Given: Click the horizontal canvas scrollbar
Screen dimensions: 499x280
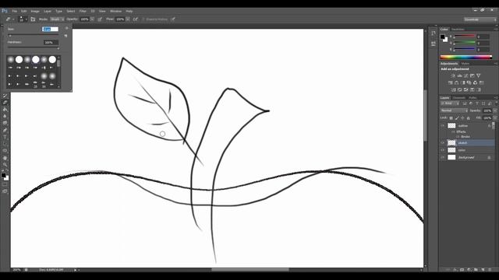Looking at the screenshot, I should [x=250, y=270].
